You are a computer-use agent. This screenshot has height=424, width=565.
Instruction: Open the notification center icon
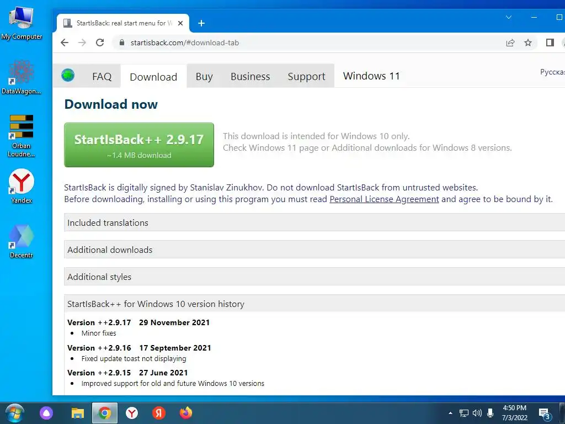[544, 414]
